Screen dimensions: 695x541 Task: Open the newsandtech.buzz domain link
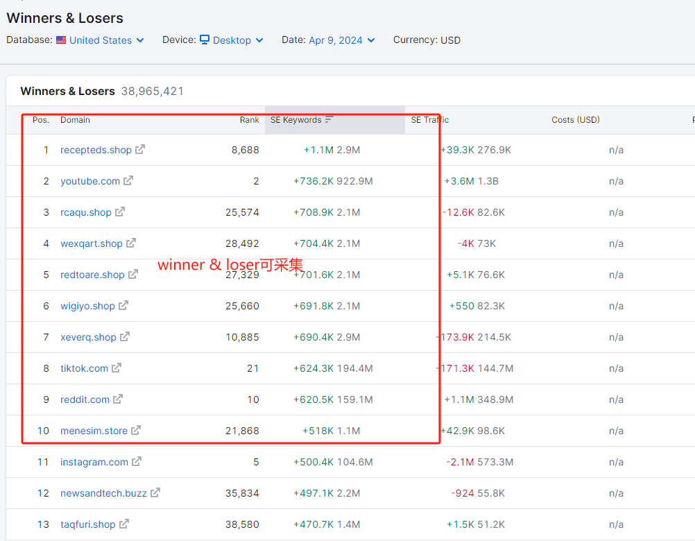click(103, 494)
